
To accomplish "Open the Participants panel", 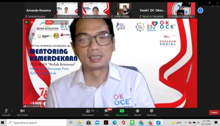I will [x=88, y=112].
